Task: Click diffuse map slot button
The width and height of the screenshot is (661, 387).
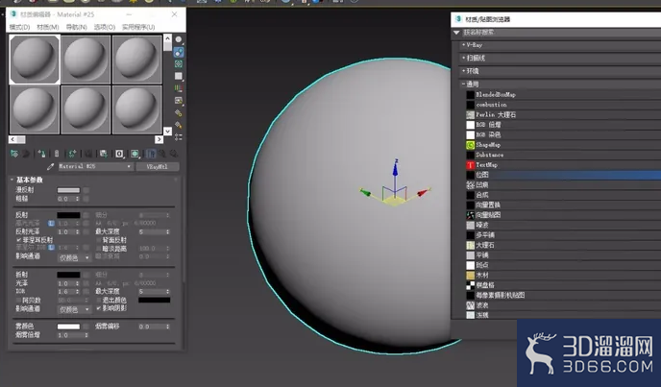Action: tap(86, 190)
